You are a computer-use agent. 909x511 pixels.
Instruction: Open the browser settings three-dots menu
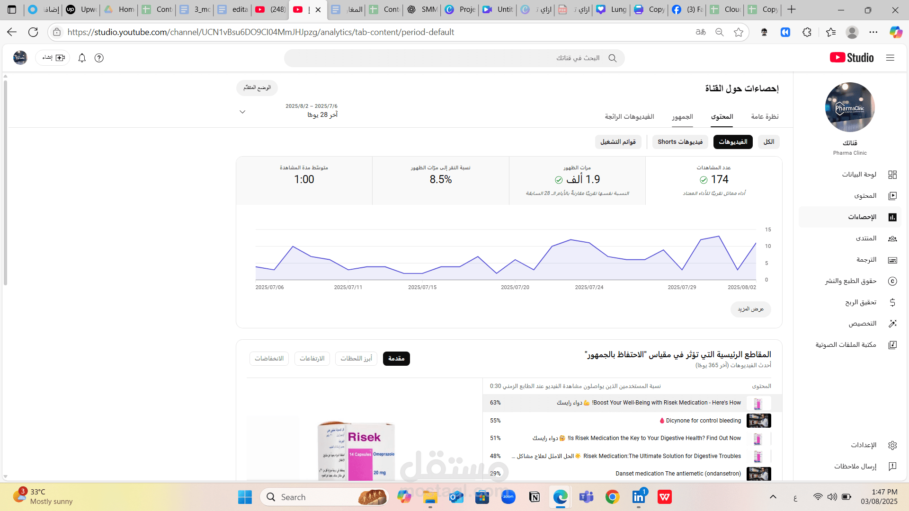click(x=873, y=32)
